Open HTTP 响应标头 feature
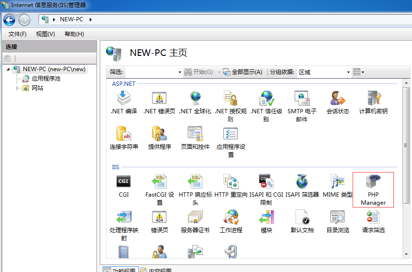Image resolution: width=412 pixels, height=272 pixels. point(195,190)
